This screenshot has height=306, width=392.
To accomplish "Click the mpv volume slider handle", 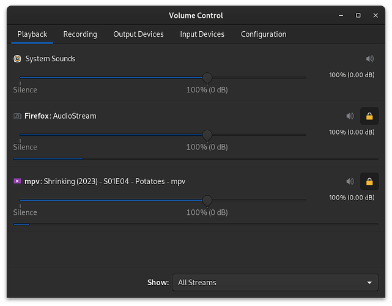I will [x=207, y=200].
